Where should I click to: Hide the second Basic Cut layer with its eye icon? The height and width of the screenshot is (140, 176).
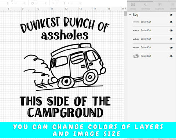pos(171,30)
